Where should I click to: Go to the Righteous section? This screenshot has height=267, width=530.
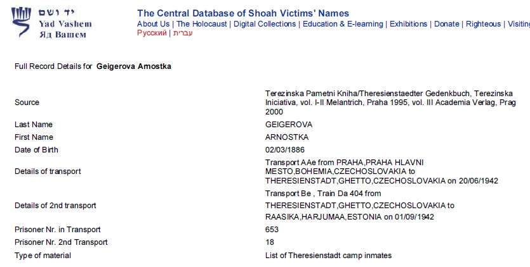[x=483, y=24]
